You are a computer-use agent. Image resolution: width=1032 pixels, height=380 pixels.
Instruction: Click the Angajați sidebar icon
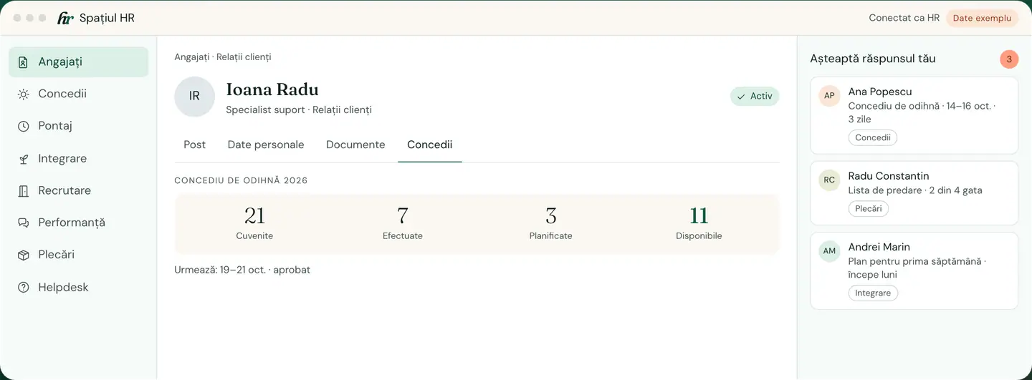tap(24, 62)
